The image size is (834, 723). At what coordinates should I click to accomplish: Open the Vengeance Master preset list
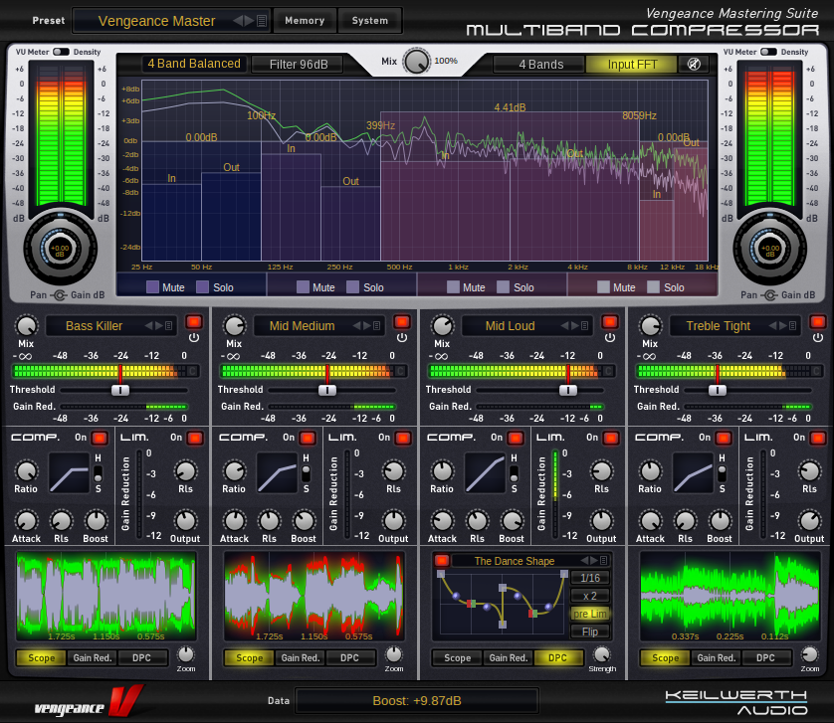pos(262,21)
